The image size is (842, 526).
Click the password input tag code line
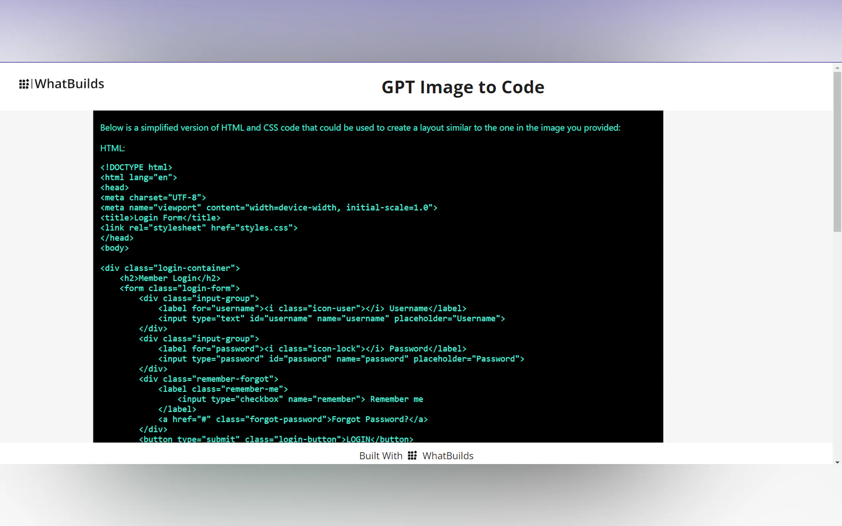341,359
